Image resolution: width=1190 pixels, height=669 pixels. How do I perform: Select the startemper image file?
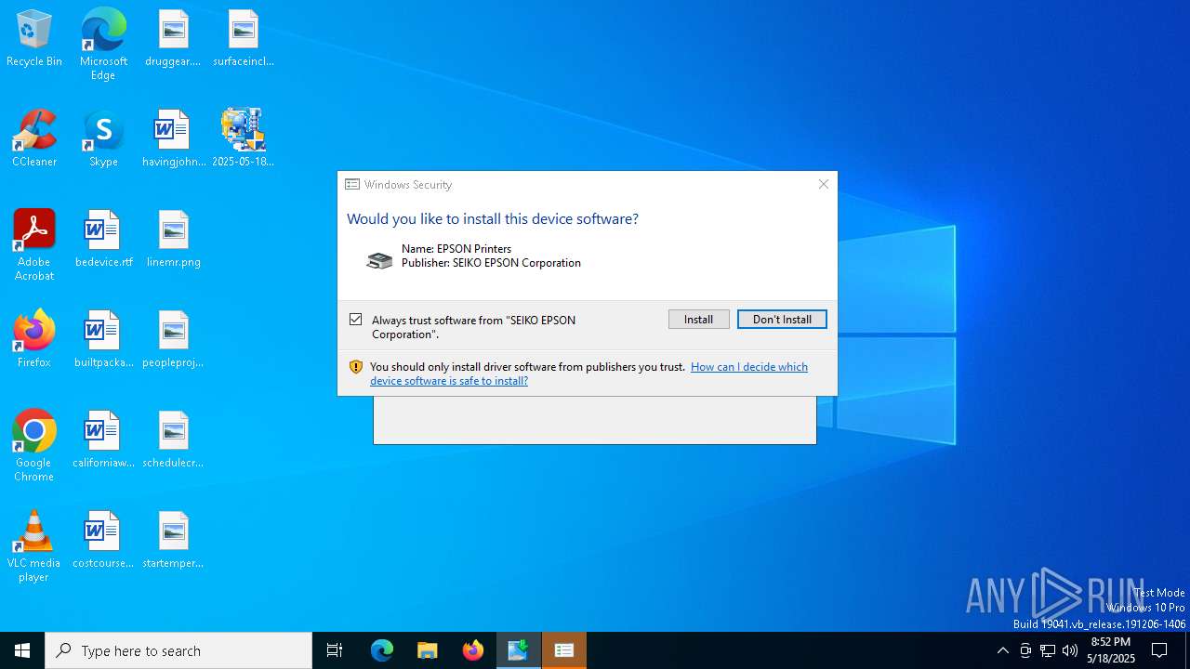coord(173,541)
